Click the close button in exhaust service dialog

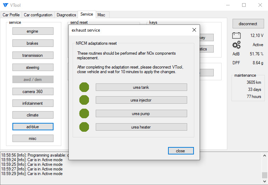click(x=181, y=151)
